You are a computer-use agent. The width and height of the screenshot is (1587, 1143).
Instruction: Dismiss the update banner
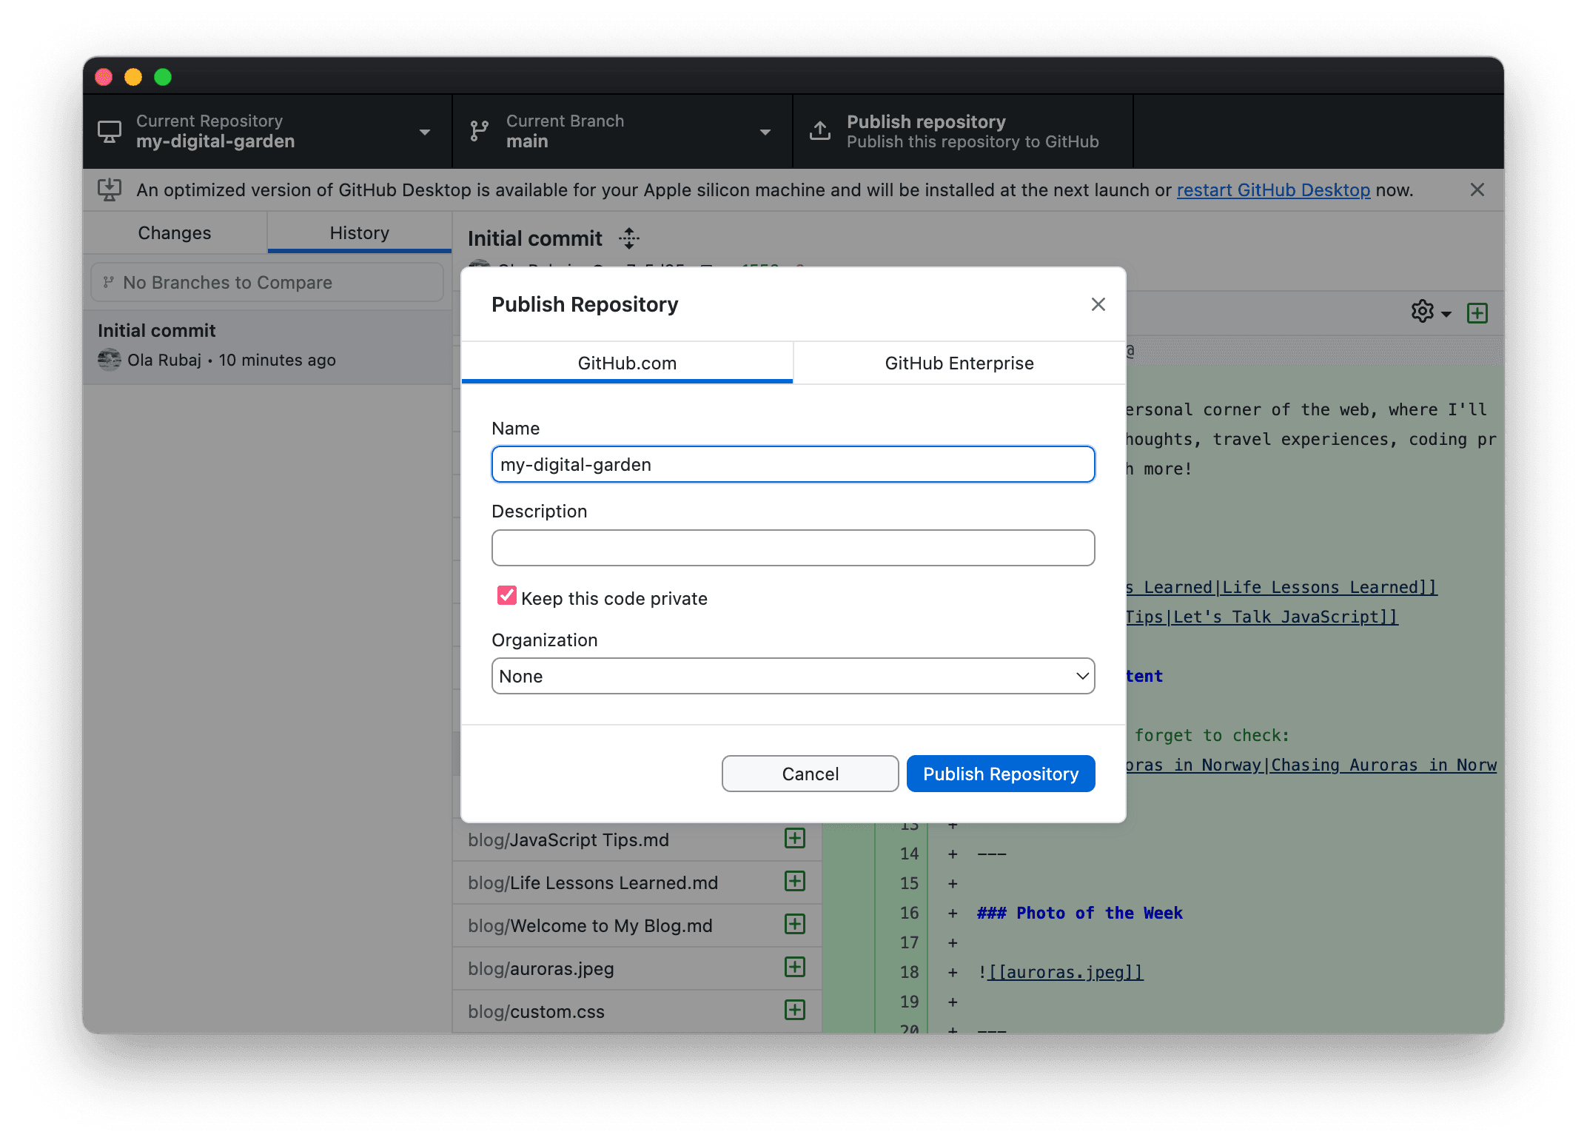point(1477,190)
